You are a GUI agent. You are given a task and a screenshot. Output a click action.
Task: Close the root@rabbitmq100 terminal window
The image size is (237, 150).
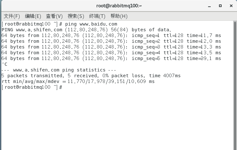pyautogui.click(x=231, y=6)
